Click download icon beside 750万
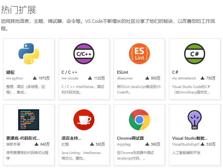Viewport: 223px width, 168px height. pos(203,78)
